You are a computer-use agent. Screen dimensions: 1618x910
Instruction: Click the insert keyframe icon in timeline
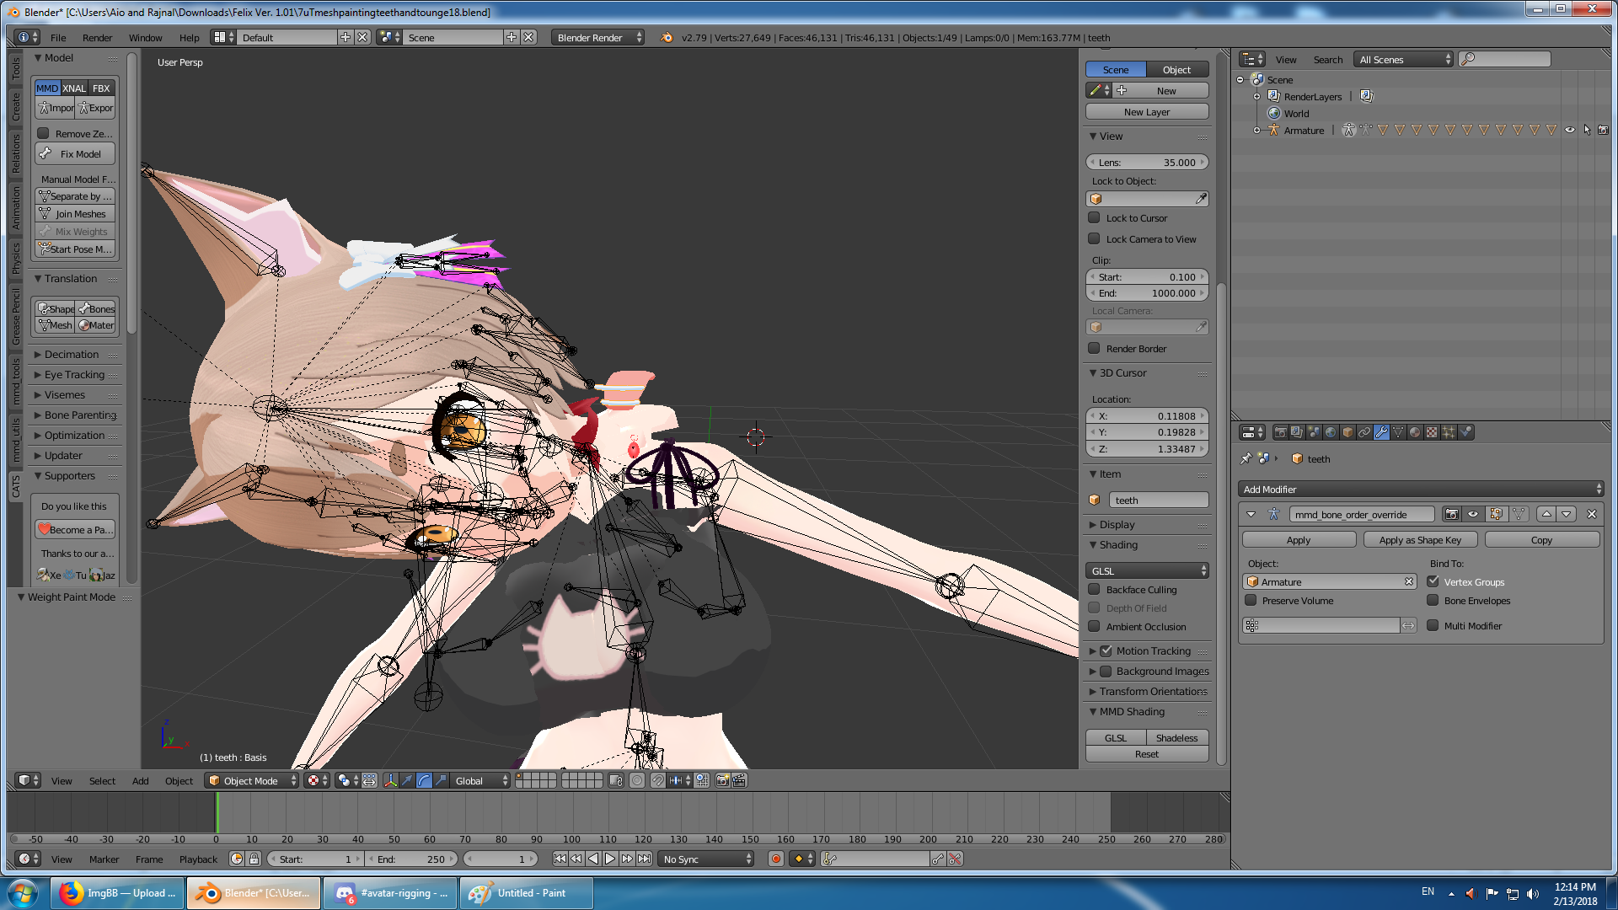pos(938,859)
